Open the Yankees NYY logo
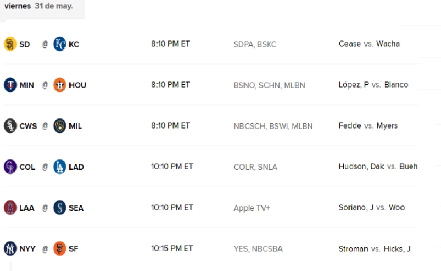The image size is (441, 271). click(10, 248)
